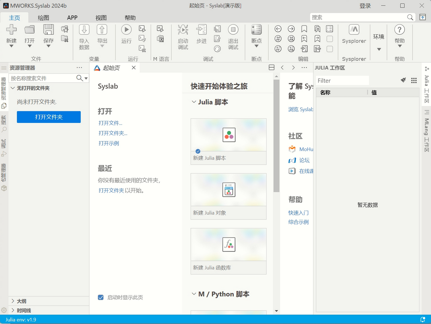Click the 新建 Julia 对象 card

point(228,196)
